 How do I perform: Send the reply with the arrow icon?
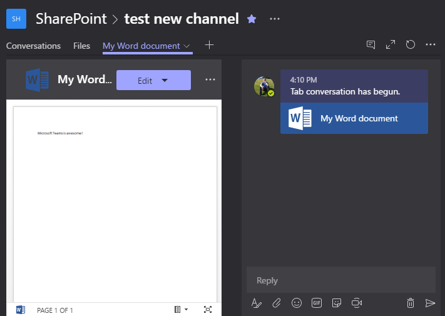click(430, 303)
